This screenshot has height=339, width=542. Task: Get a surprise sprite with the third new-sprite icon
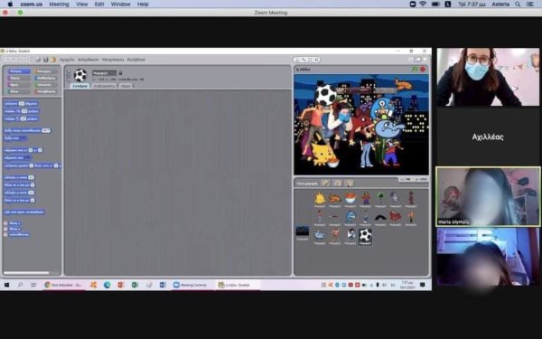(349, 183)
